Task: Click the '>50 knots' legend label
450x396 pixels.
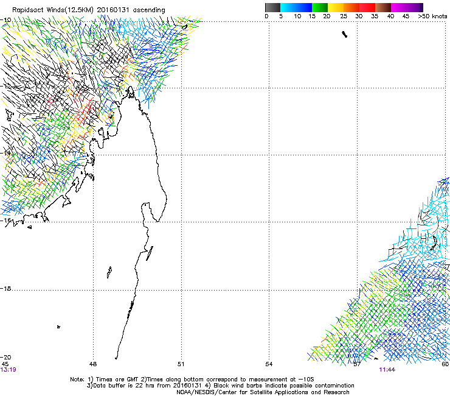Action: pos(432,16)
